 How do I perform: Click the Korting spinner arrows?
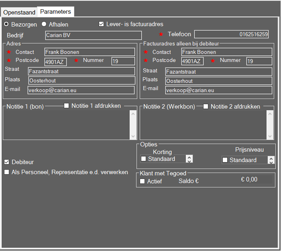(189, 159)
